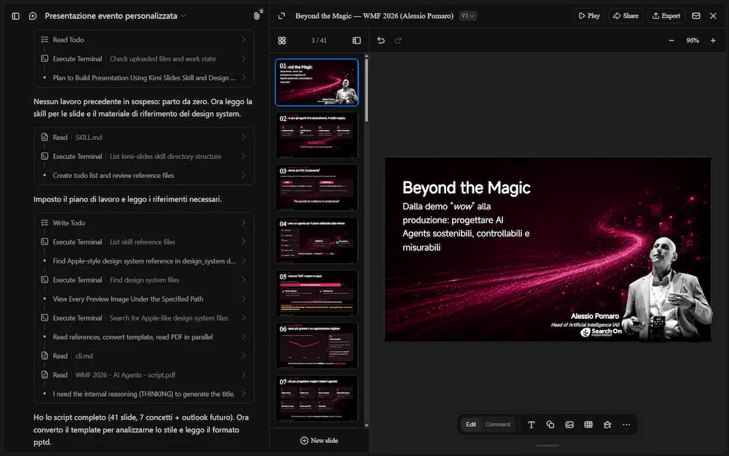The image size is (729, 456).
Task: Open more options ellipsis in bottom toolbar
Action: point(626,425)
